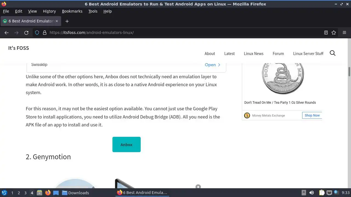This screenshot has height=197, width=351.
Task: Toggle reader view icon
Action: 326,33
